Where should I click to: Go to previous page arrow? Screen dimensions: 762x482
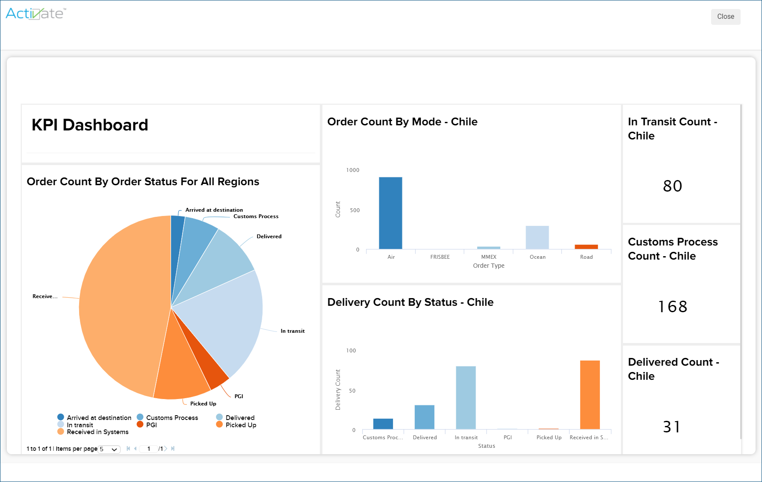click(x=136, y=449)
